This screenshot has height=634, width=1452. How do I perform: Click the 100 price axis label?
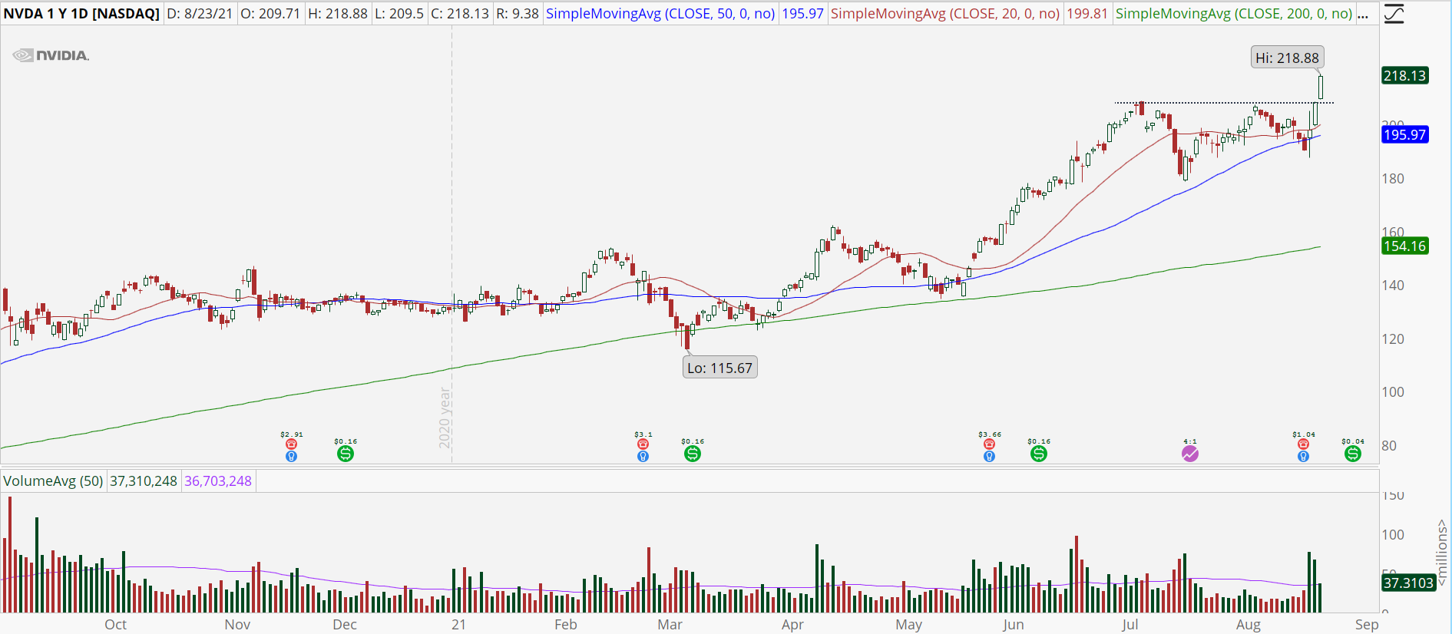pos(1393,391)
